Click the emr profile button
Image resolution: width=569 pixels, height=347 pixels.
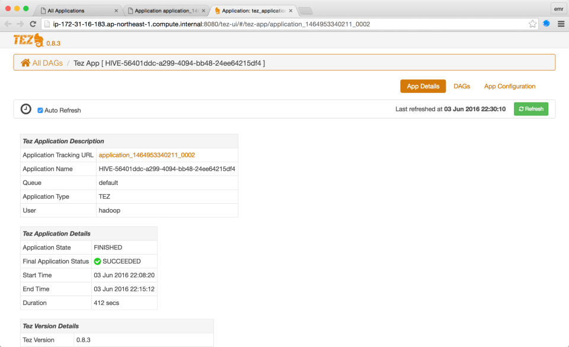tap(558, 9)
